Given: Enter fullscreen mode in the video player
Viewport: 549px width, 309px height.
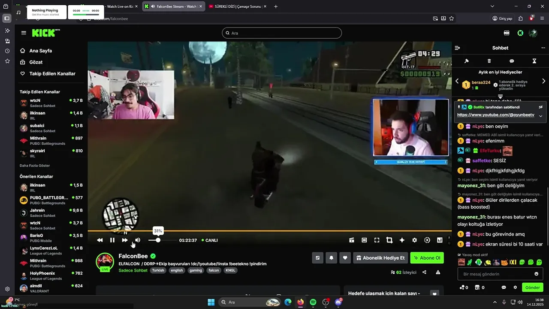Looking at the screenshot, I should tap(377, 240).
